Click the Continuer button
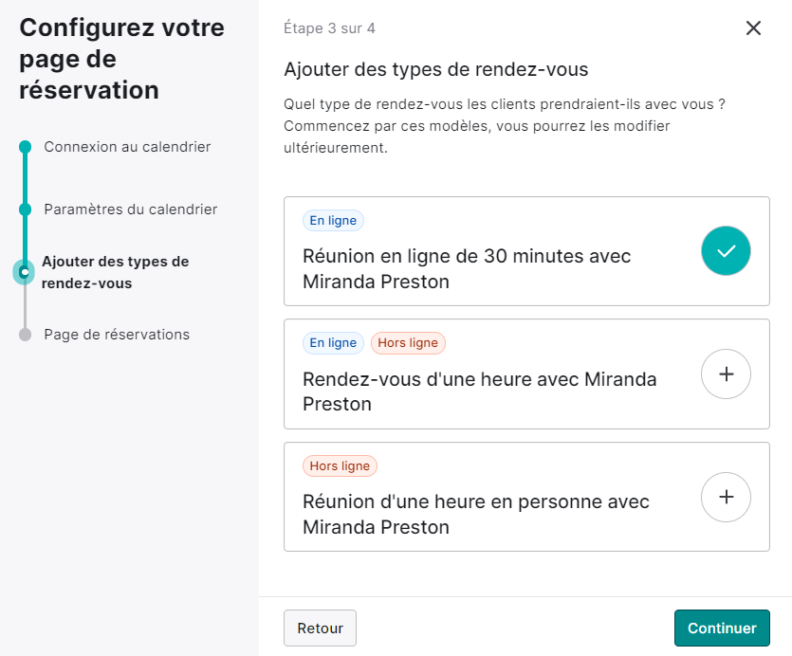Screen dimensions: 792x656 [722, 628]
